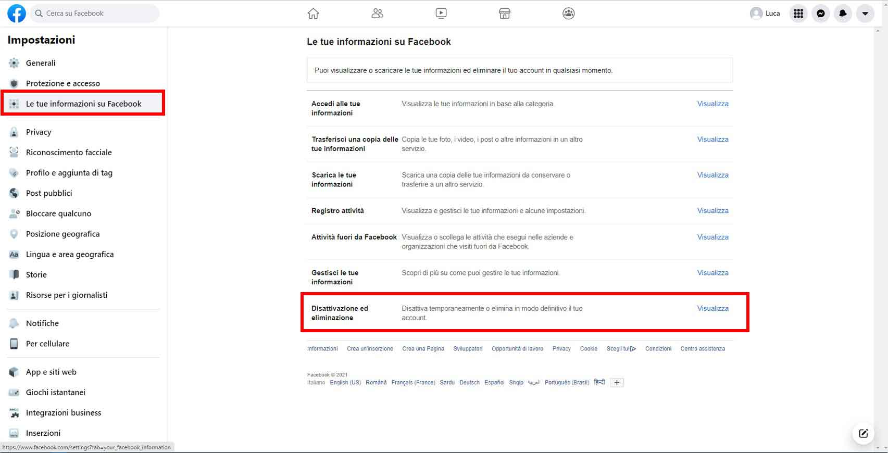
Task: Click the Profilo e aggiunta di tag icon
Action: click(14, 173)
